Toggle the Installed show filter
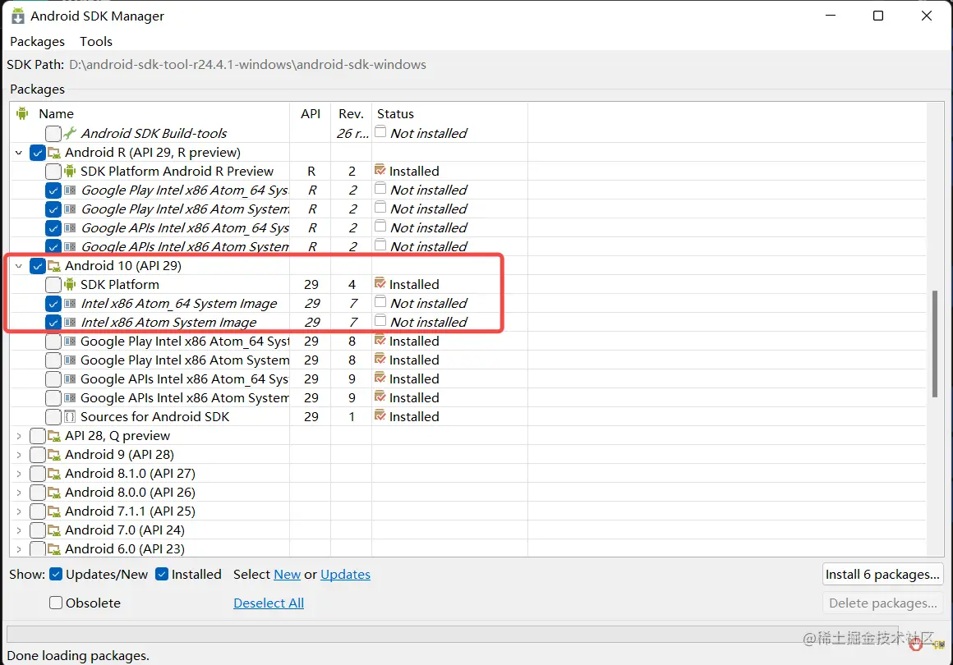Viewport: 953px width, 665px height. click(162, 574)
